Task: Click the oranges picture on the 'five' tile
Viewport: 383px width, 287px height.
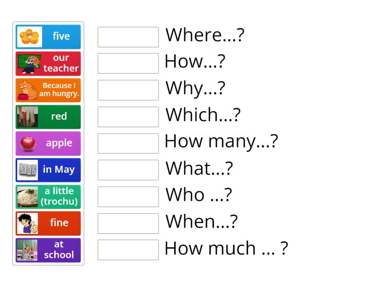Action: (x=29, y=36)
